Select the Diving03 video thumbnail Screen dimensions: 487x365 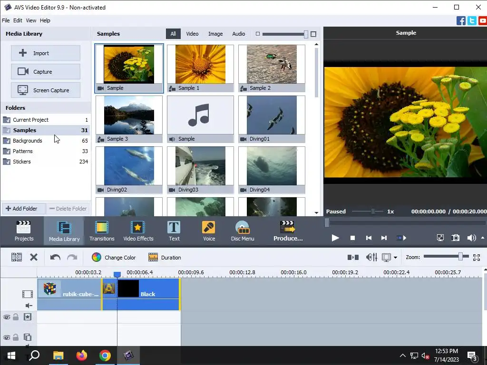200,170
